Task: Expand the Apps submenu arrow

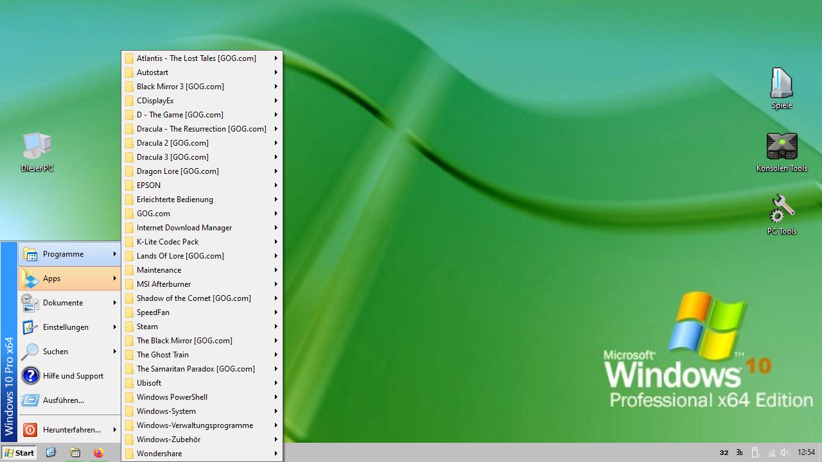Action: [x=115, y=278]
